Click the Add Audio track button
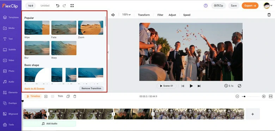Viewport: 275px width, 131px height. [49, 124]
